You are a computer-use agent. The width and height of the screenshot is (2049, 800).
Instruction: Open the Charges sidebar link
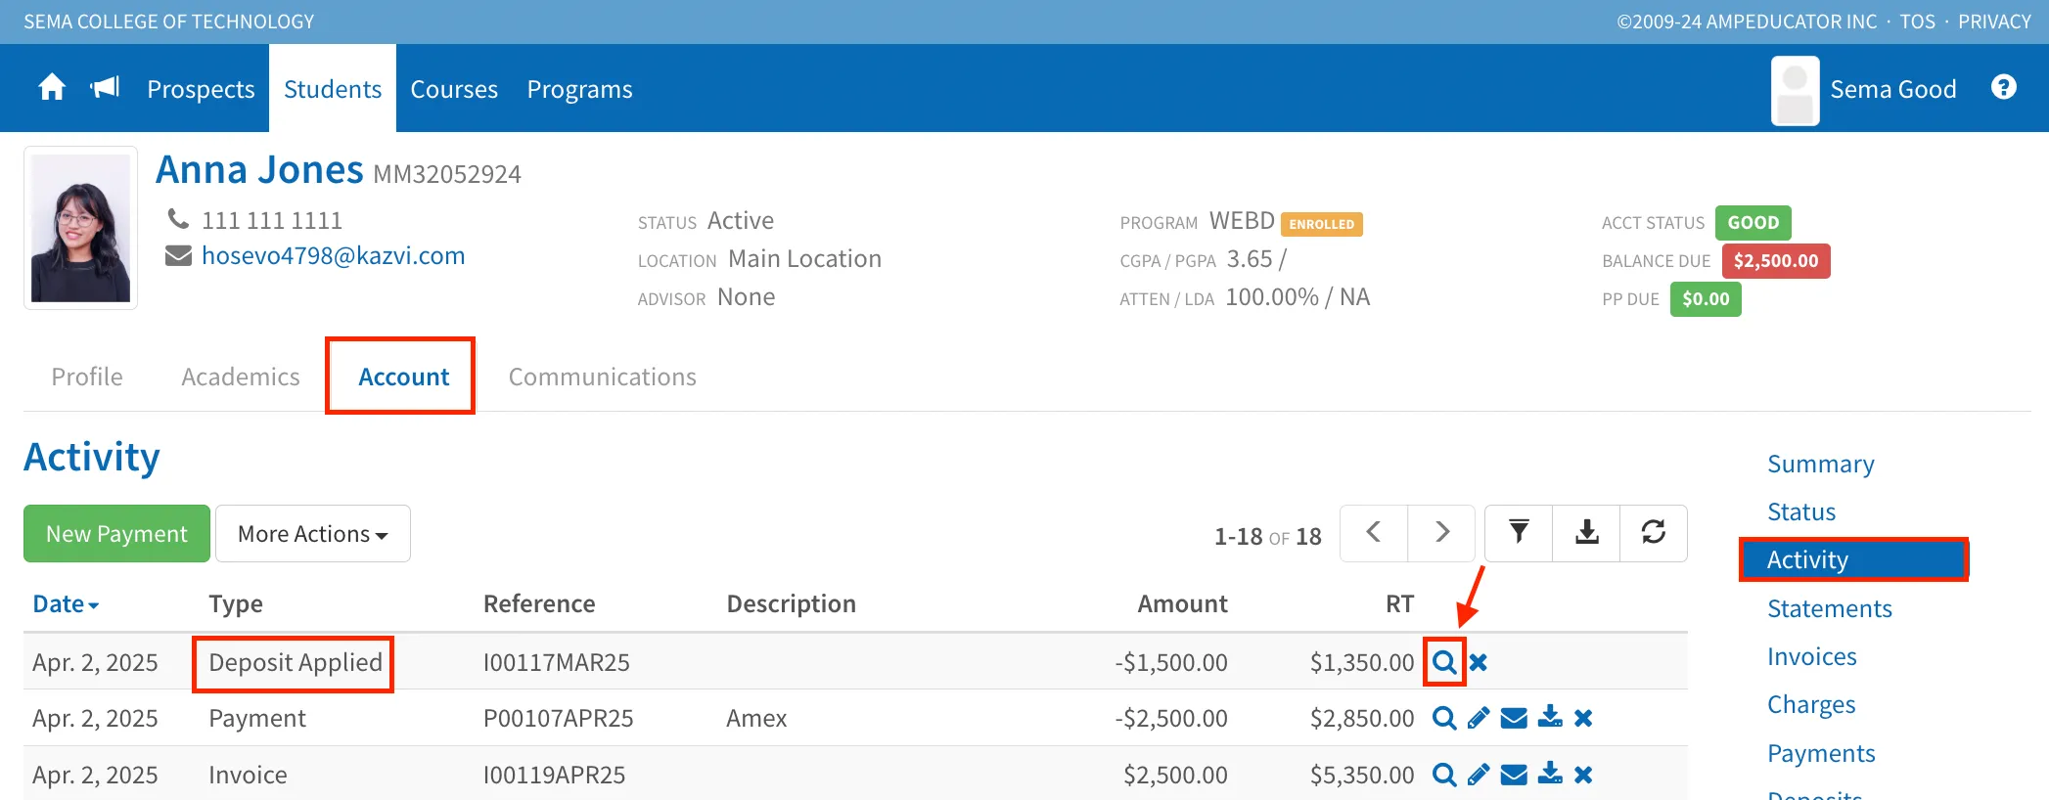(x=1811, y=704)
